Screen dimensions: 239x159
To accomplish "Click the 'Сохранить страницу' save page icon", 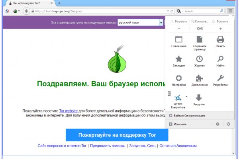I will tap(199, 40).
